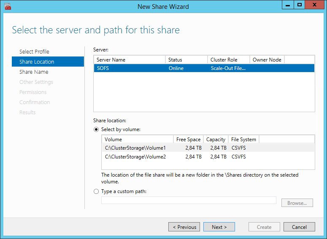Choose the 'Select by volume' radio option
327x239 pixels.
tap(96, 129)
